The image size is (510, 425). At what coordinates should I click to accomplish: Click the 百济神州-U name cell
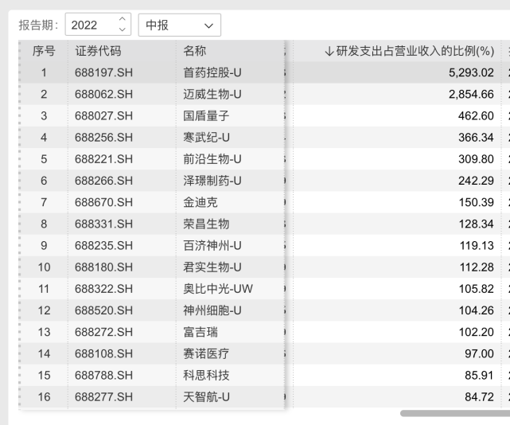[212, 245]
